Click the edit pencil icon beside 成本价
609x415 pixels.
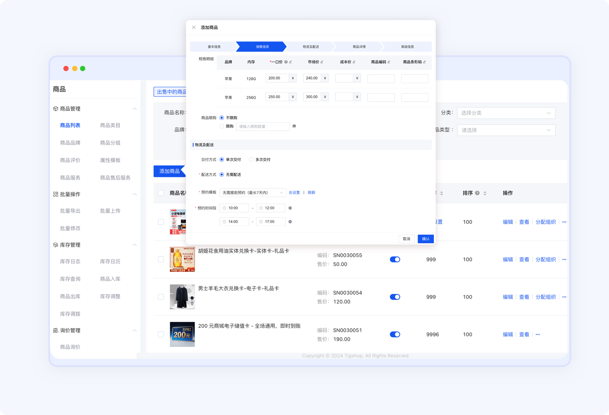pos(354,62)
